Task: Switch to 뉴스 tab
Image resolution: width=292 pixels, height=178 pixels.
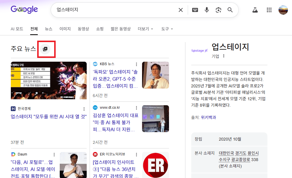Action: (x=49, y=29)
